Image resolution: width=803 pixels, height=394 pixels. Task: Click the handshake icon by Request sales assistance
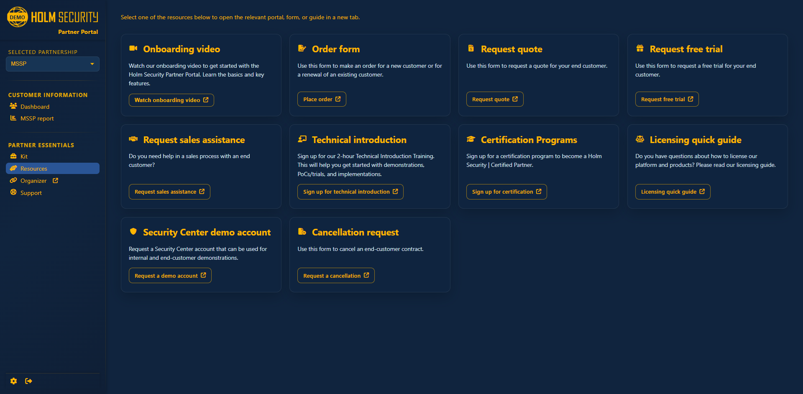tap(133, 139)
